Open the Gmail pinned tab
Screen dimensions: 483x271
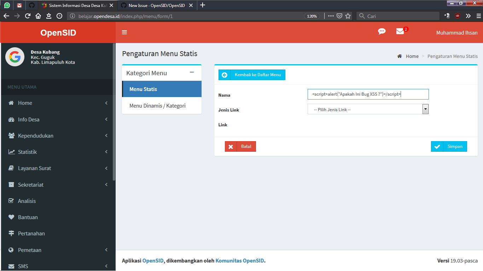(x=19, y=5)
